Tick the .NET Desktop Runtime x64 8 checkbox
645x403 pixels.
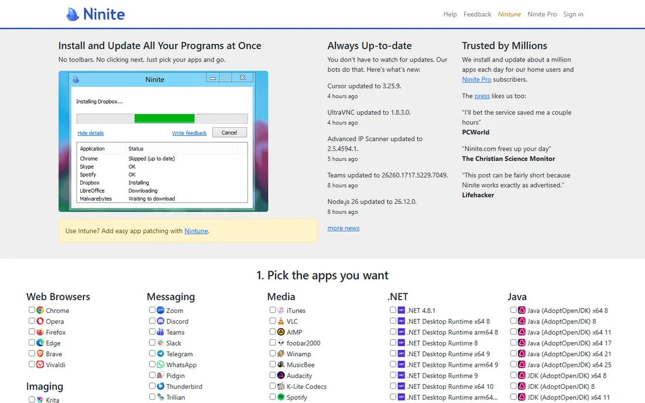pos(393,320)
